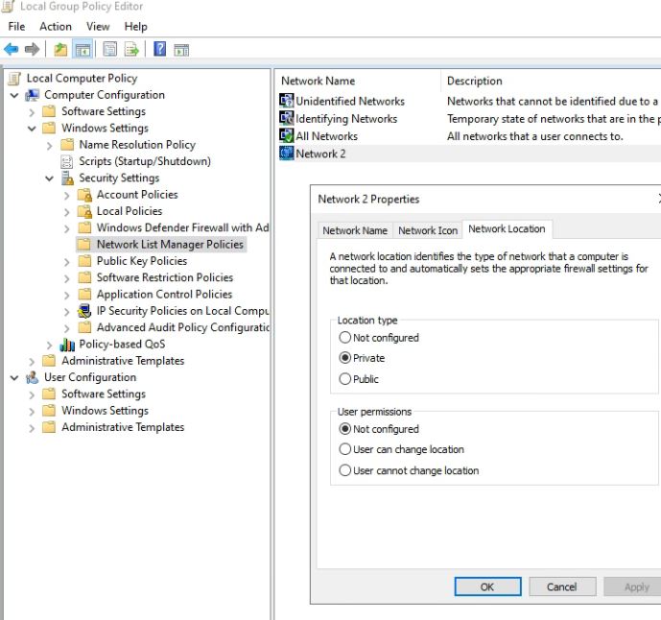Screen dimensions: 661x620
Task: Click the Local Computer Policy root icon
Action: click(x=14, y=79)
